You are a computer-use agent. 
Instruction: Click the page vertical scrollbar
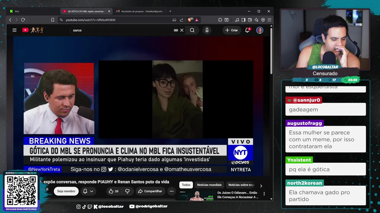click(271, 50)
